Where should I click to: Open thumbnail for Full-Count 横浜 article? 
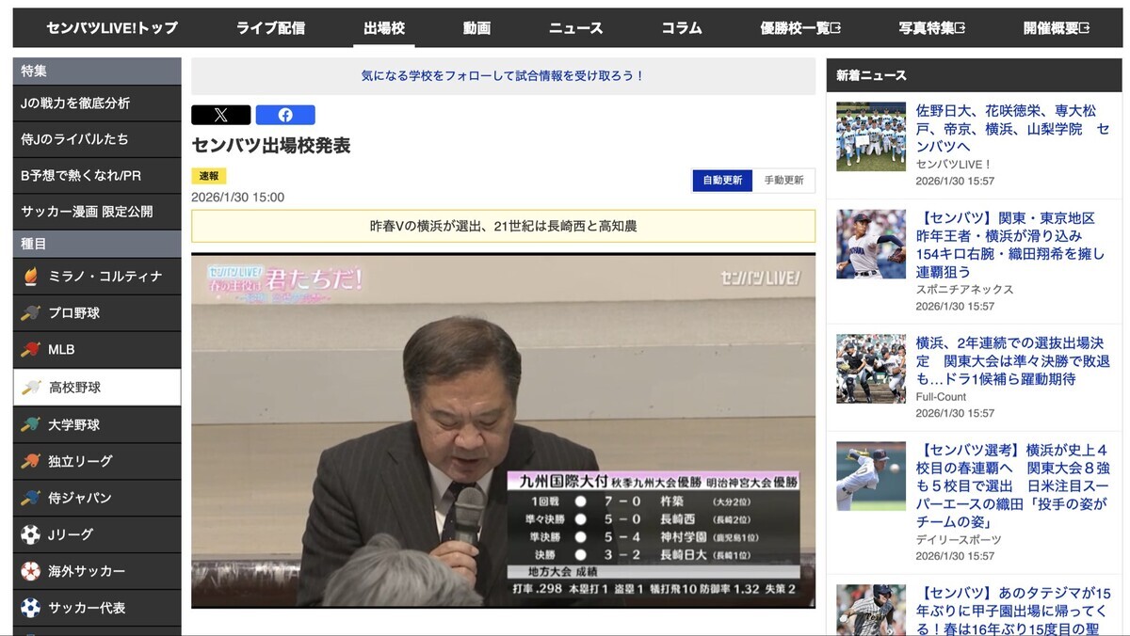[871, 369]
